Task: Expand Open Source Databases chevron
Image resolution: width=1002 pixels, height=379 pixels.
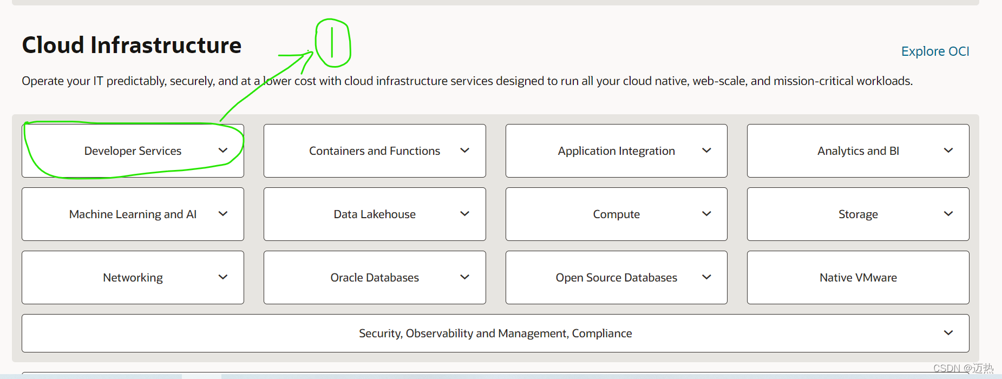Action: pos(706,277)
